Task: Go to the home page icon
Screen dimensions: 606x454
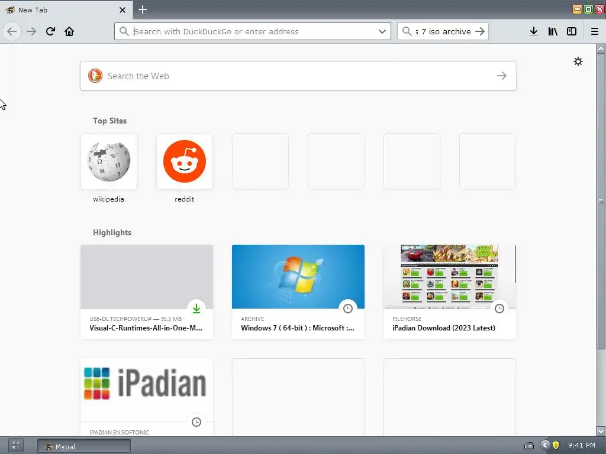Action: (x=69, y=31)
